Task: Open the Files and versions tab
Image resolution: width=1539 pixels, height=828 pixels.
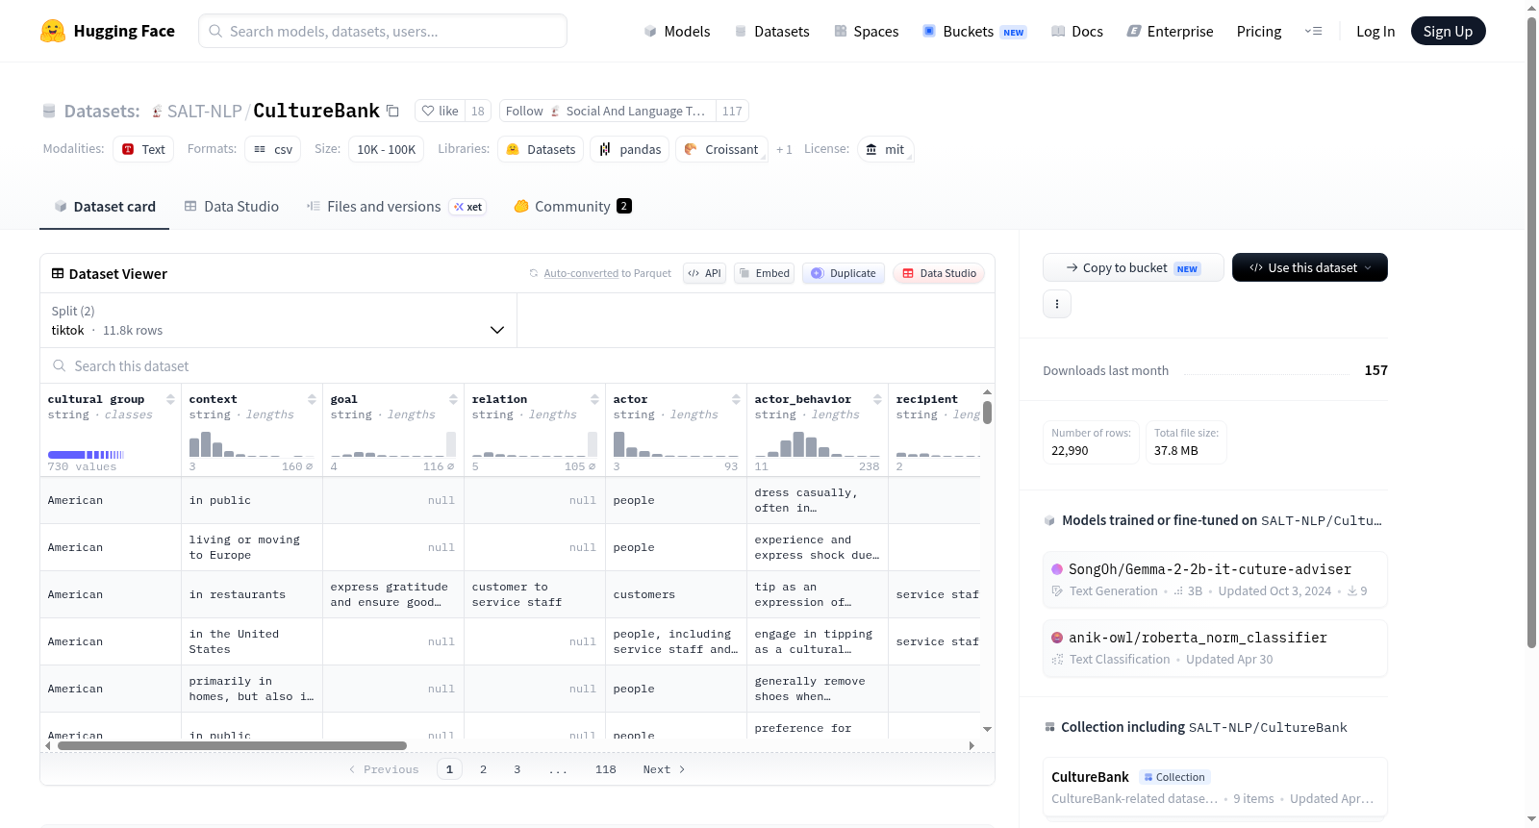Action: point(396,206)
